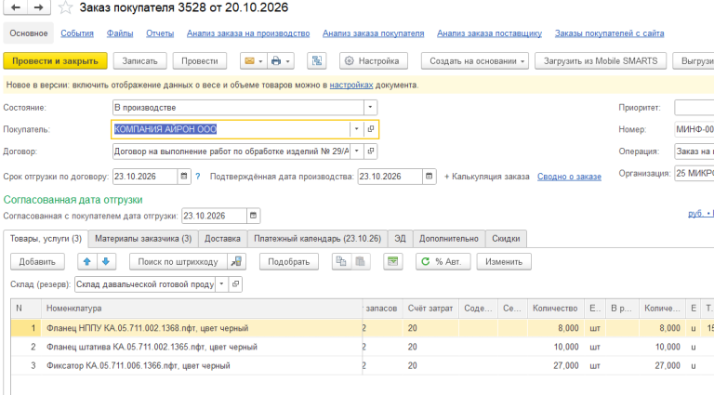Image resolution: width=714 pixels, height=395 pixels.
Task: Select row Фланец НППУ КА.05.711.002.1368.пфт
Action: pyautogui.click(x=362, y=328)
